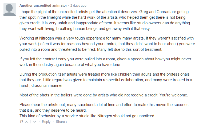Click the gray default user avatar
This screenshot has width=199, height=125.
click(x=10, y=10)
